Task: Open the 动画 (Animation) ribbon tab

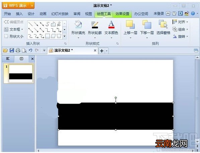Action: click(x=43, y=14)
